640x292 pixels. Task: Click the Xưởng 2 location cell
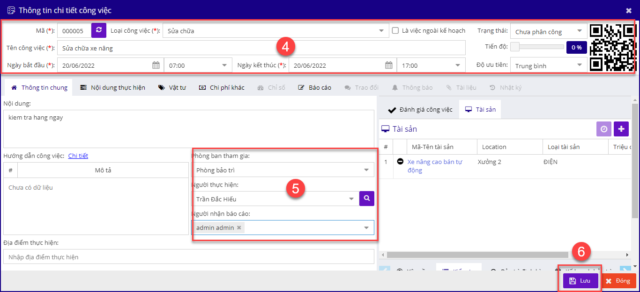(x=489, y=162)
